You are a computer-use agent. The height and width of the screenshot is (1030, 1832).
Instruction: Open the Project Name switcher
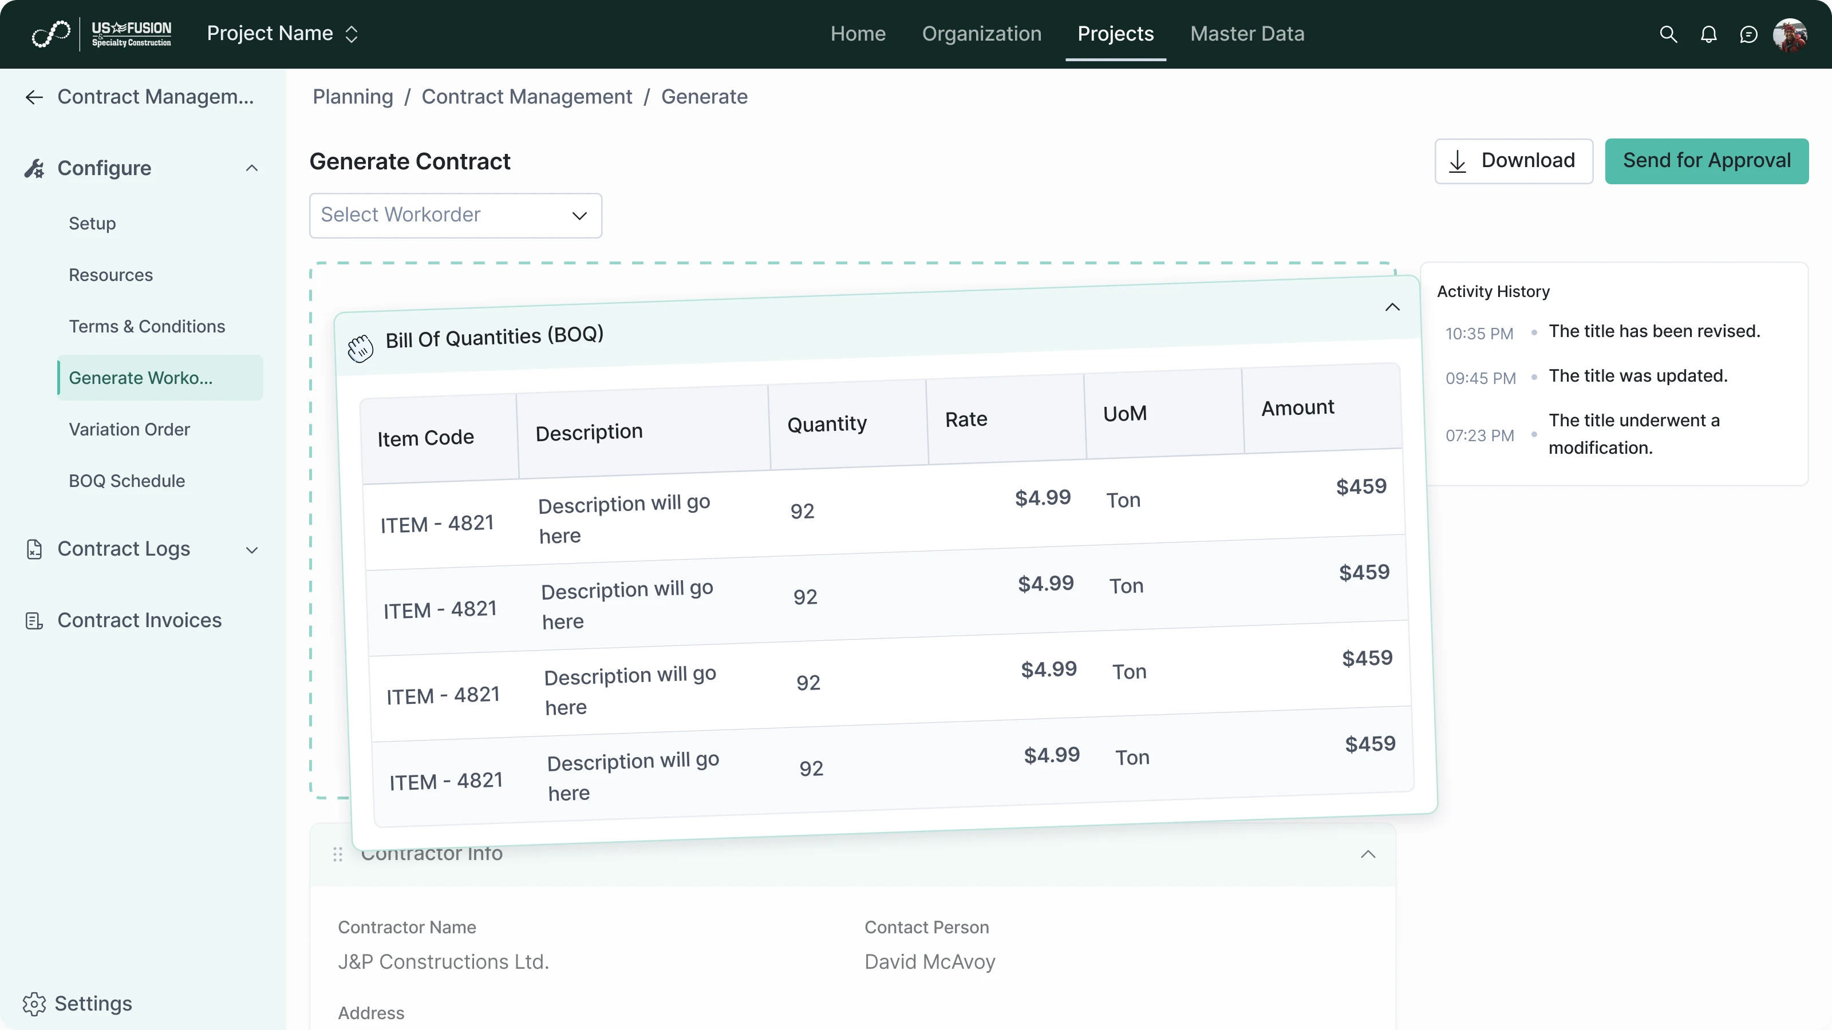tap(352, 33)
